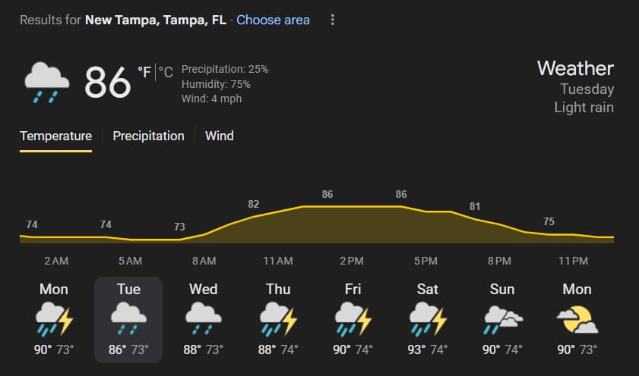Click the Choose area link
The width and height of the screenshot is (639, 376).
click(x=273, y=20)
